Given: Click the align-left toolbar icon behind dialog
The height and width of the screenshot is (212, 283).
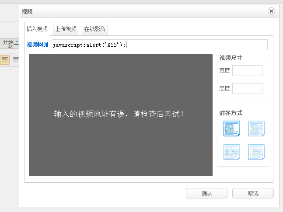Looking at the screenshot, I should [5, 60].
